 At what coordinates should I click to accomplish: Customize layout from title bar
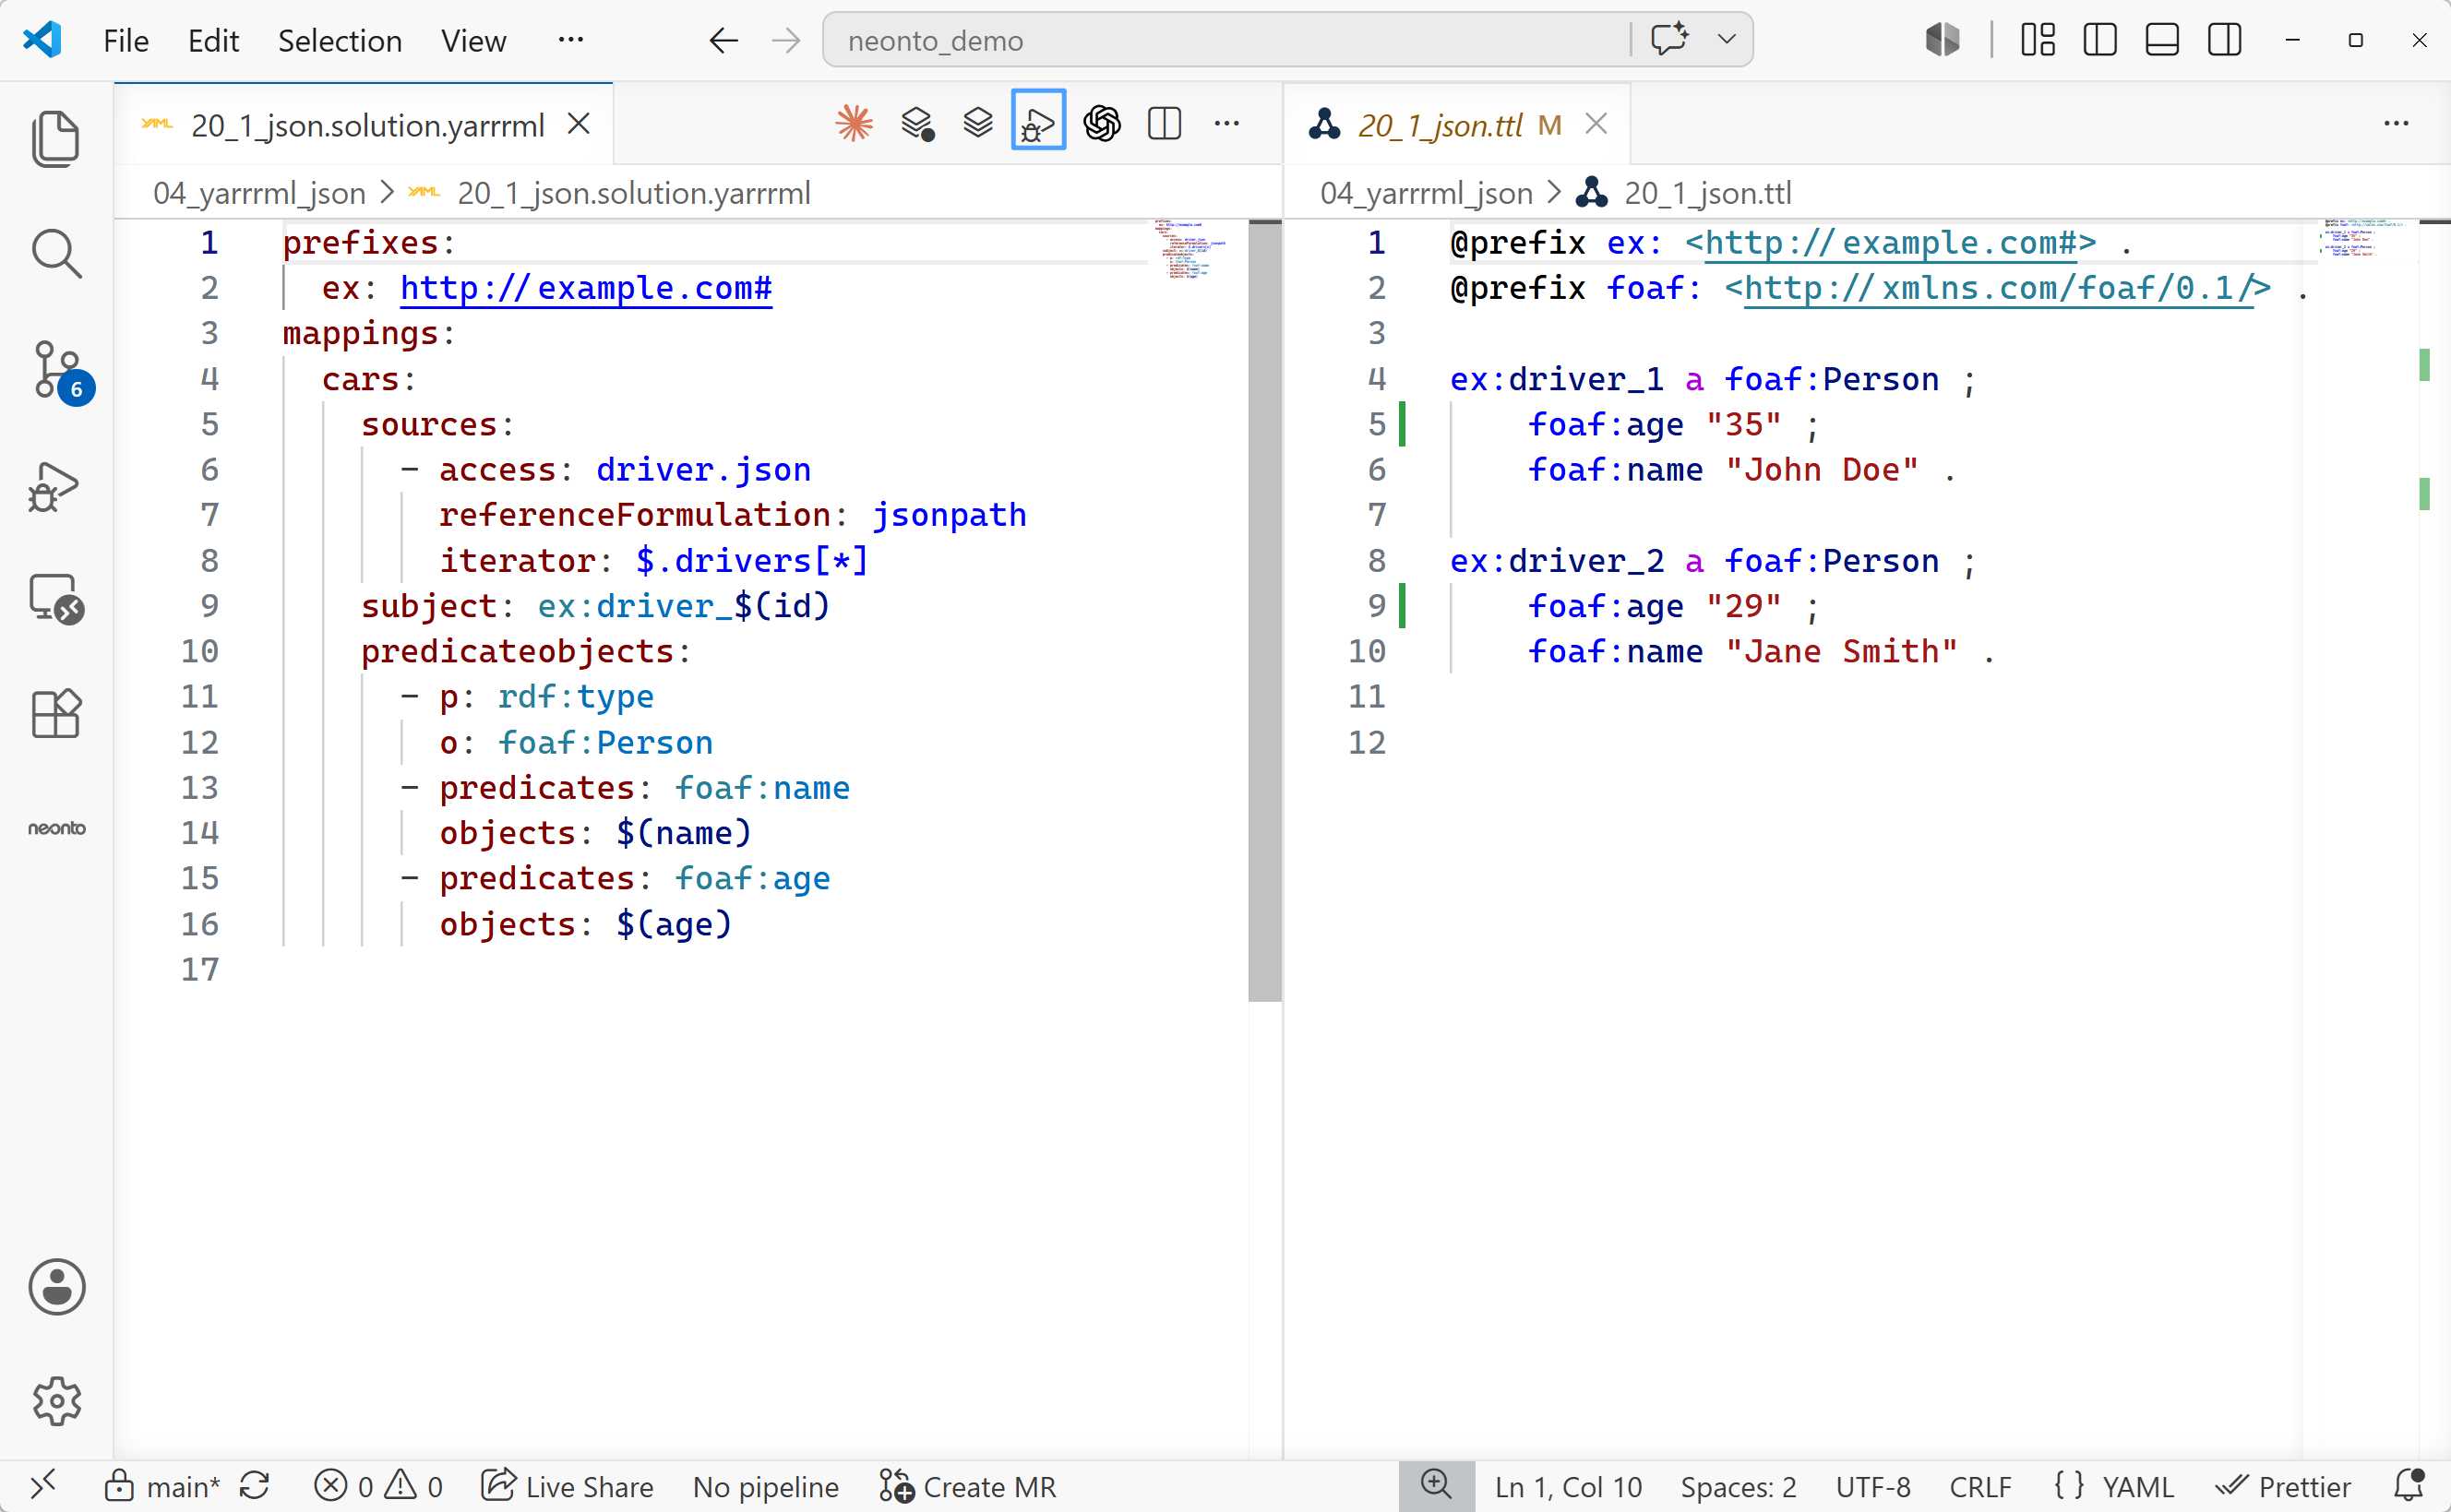(2038, 40)
